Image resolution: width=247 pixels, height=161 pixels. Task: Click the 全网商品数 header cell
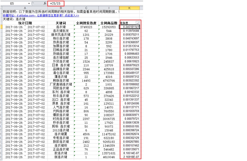tap(109, 23)
